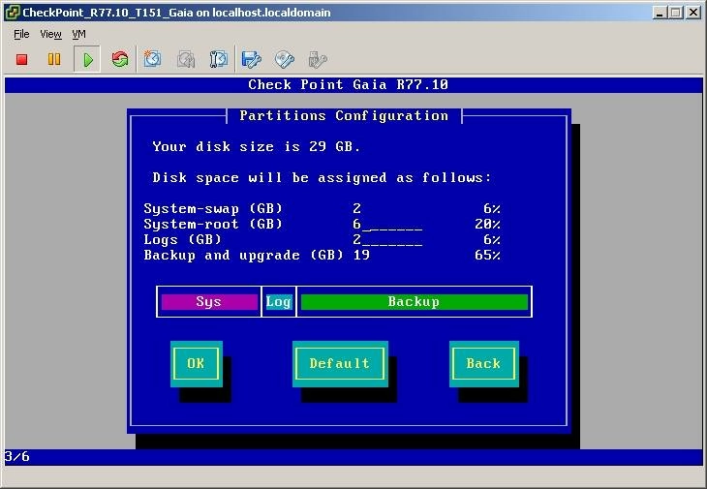
Task: Pause the VM with the suspend icon
Action: tap(54, 59)
